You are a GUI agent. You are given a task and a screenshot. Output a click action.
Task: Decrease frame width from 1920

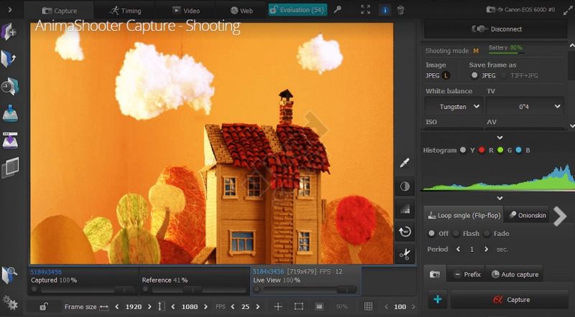point(117,307)
